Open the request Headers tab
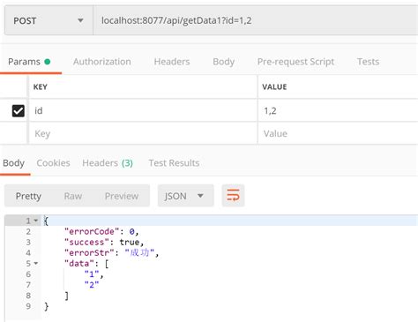This screenshot has height=322, width=418. (172, 62)
